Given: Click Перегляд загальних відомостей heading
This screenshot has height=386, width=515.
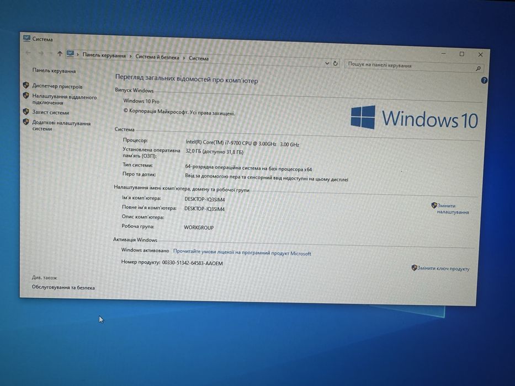Looking at the screenshot, I should point(186,79).
